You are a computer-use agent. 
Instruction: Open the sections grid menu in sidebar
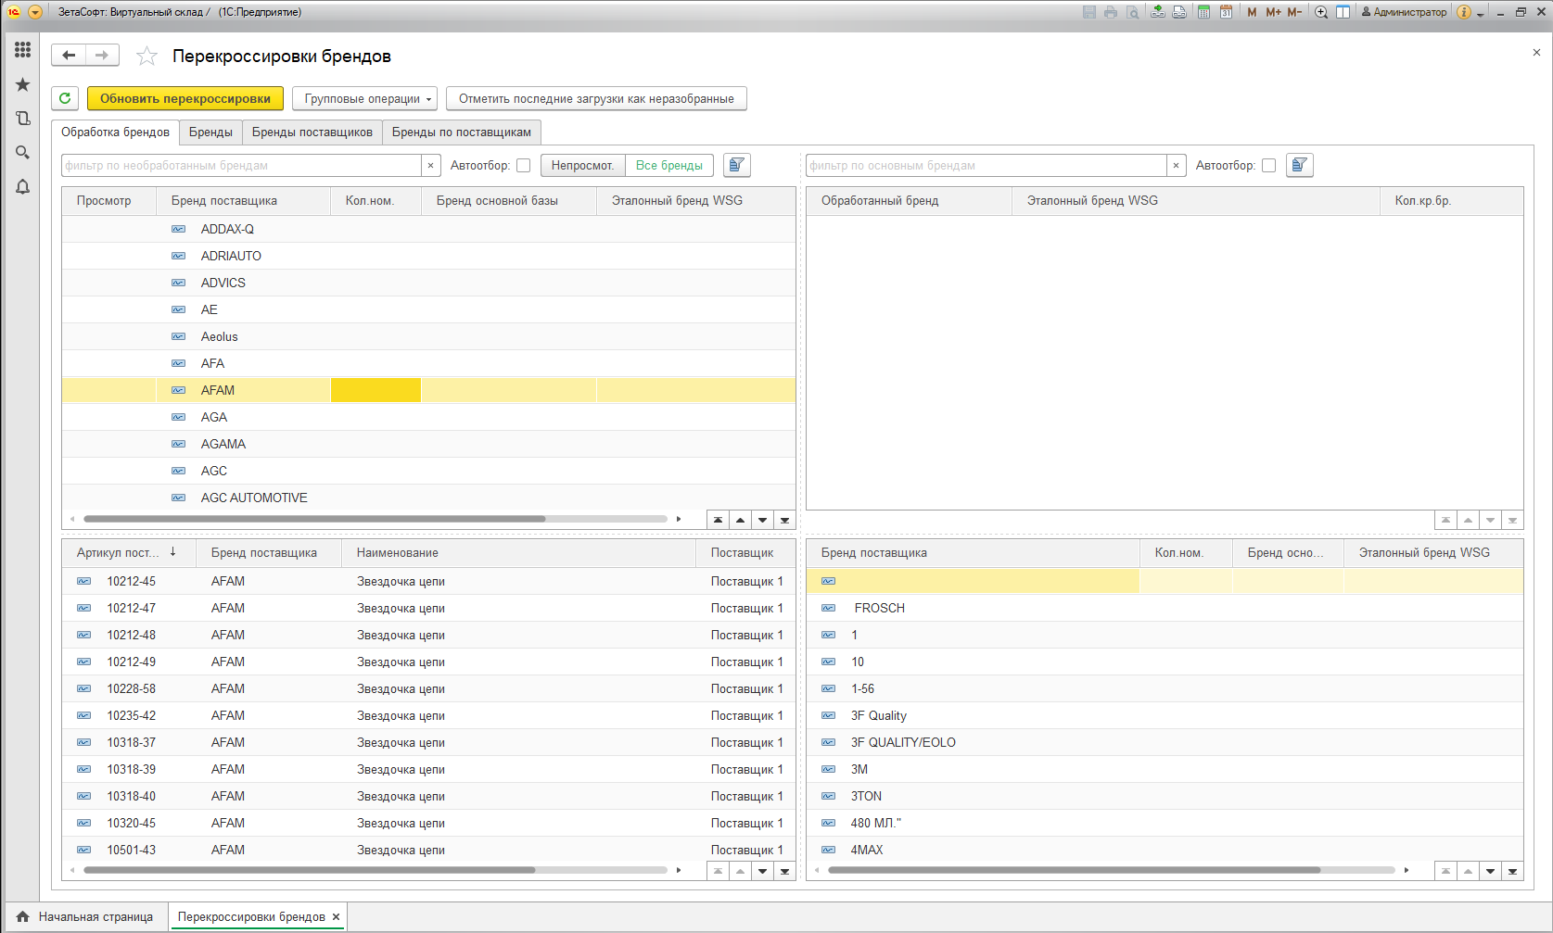[x=23, y=50]
